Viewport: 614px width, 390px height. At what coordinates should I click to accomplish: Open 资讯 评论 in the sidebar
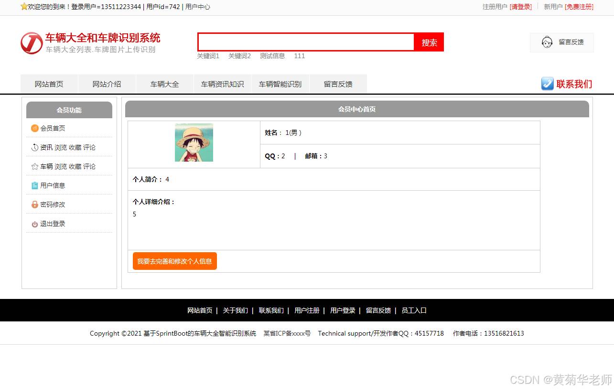pyautogui.click(x=89, y=147)
